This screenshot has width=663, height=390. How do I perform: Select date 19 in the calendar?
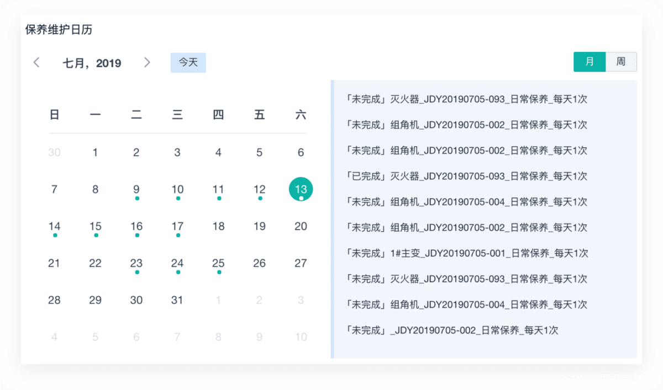[260, 226]
